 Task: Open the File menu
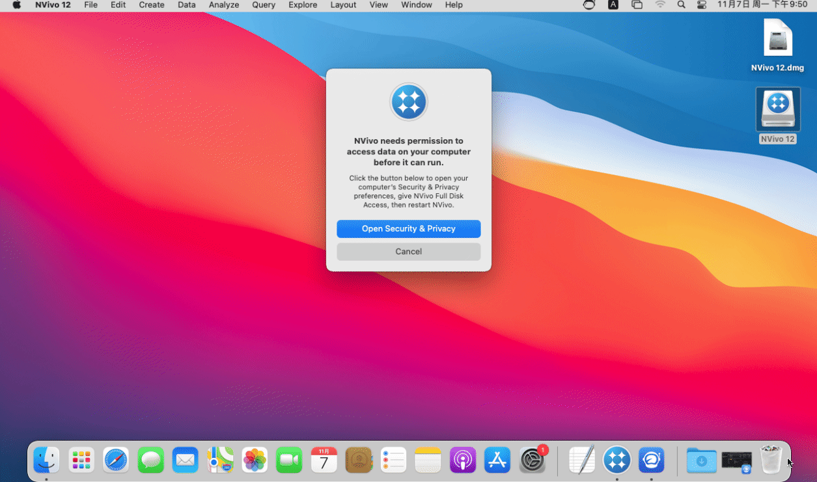pyautogui.click(x=91, y=5)
